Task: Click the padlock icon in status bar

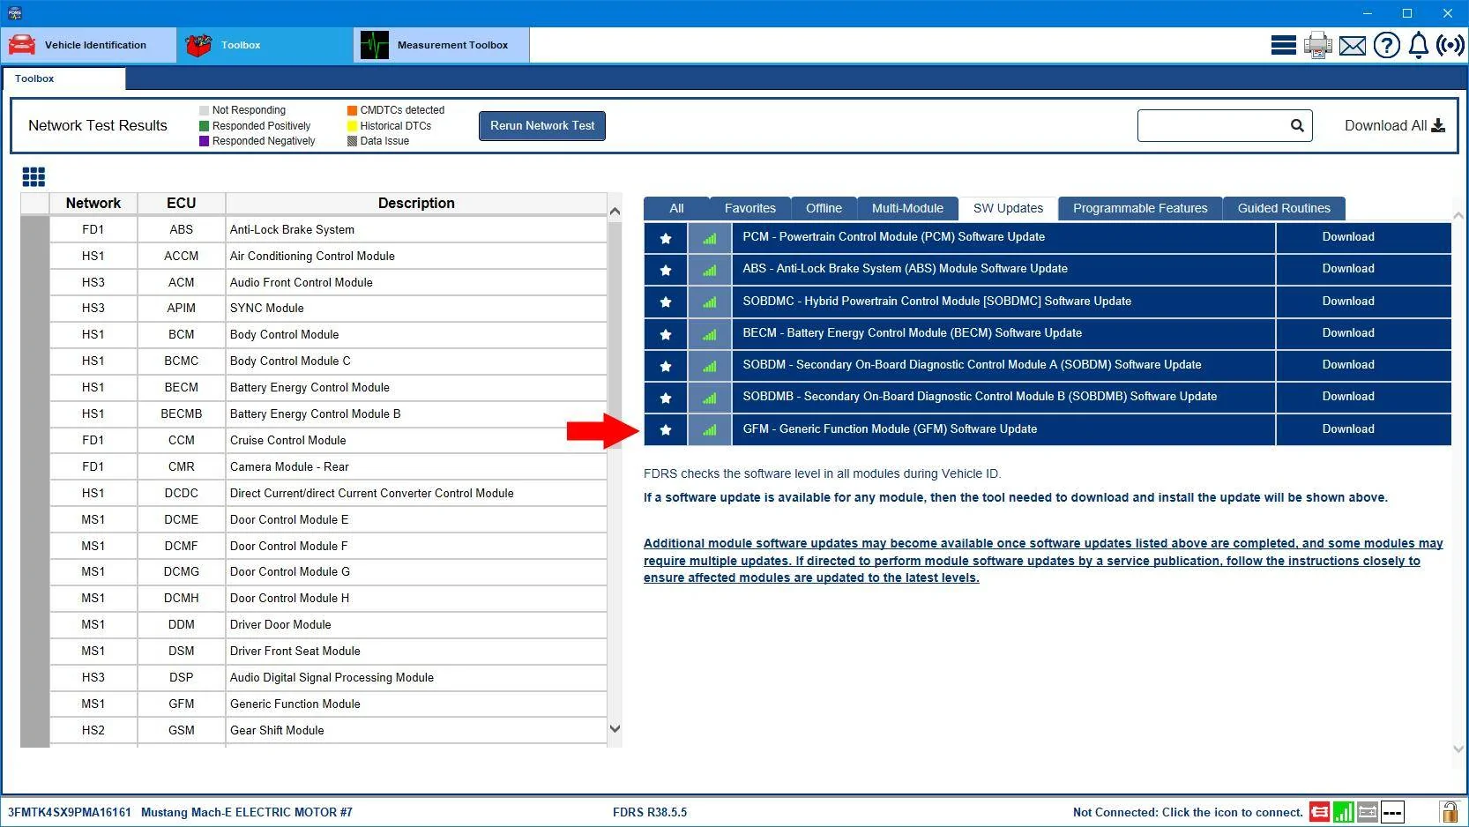Action: [x=1449, y=812]
